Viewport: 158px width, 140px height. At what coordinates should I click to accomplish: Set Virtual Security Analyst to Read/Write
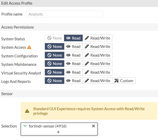[98, 72]
